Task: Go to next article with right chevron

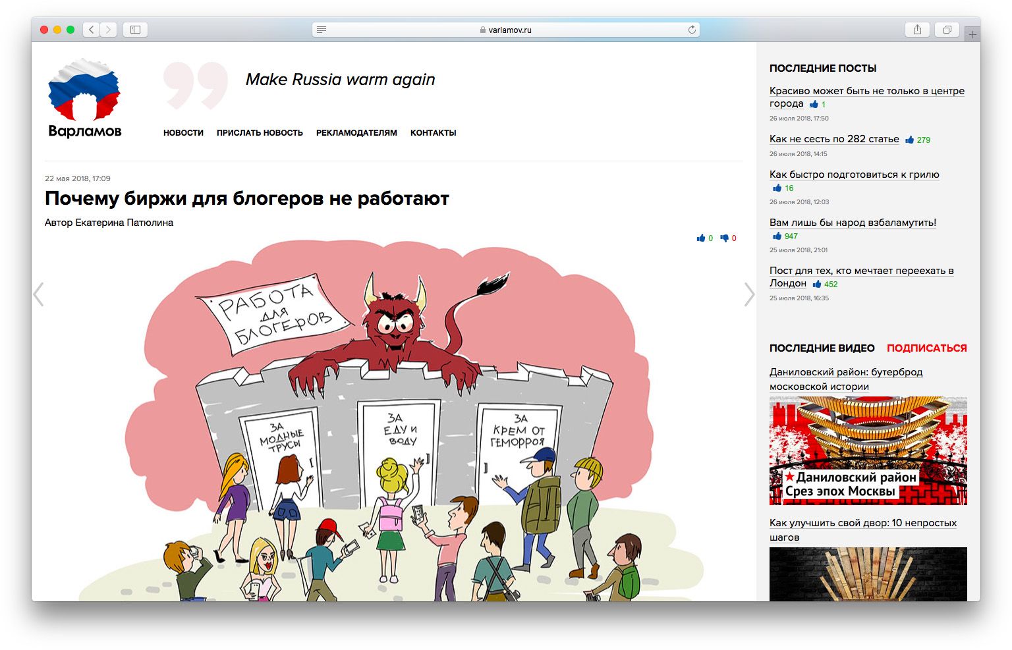Action: tap(749, 294)
